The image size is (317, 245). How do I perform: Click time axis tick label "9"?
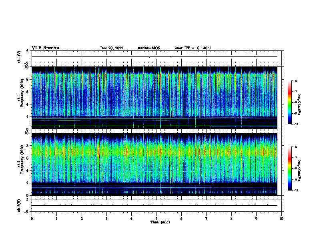(256, 219)
